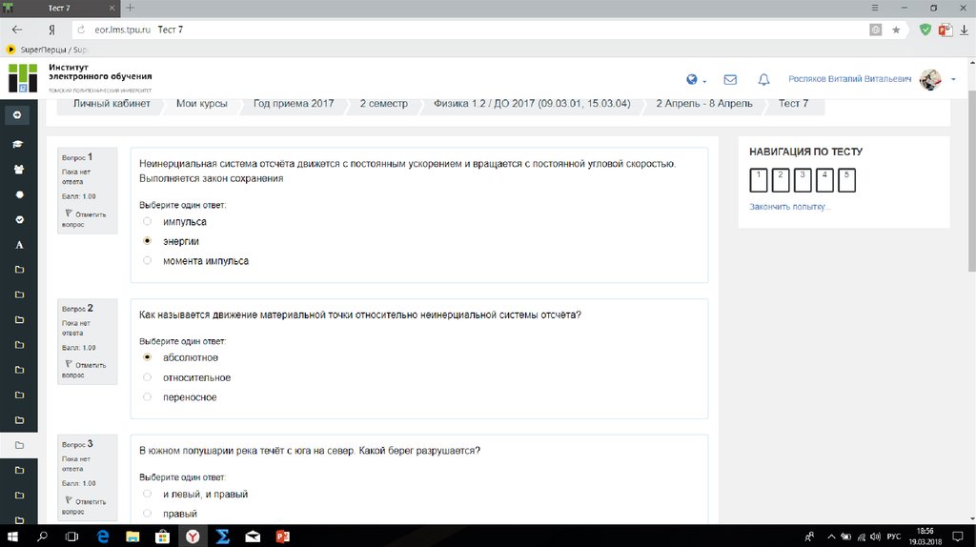Open the browser hamburger menu
Screen dimensions: 976x547
875,8
